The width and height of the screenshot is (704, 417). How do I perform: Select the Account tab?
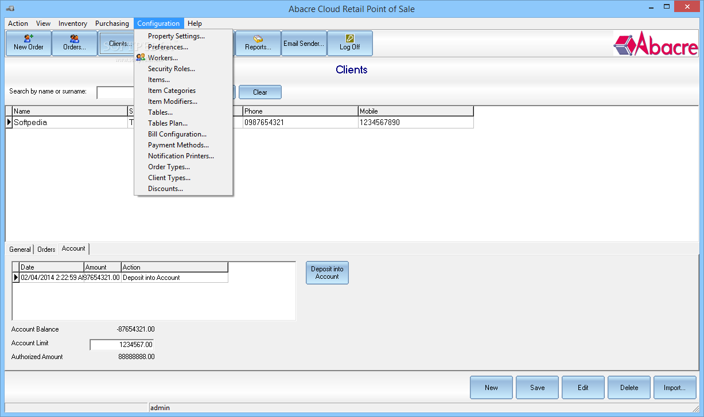(x=73, y=248)
